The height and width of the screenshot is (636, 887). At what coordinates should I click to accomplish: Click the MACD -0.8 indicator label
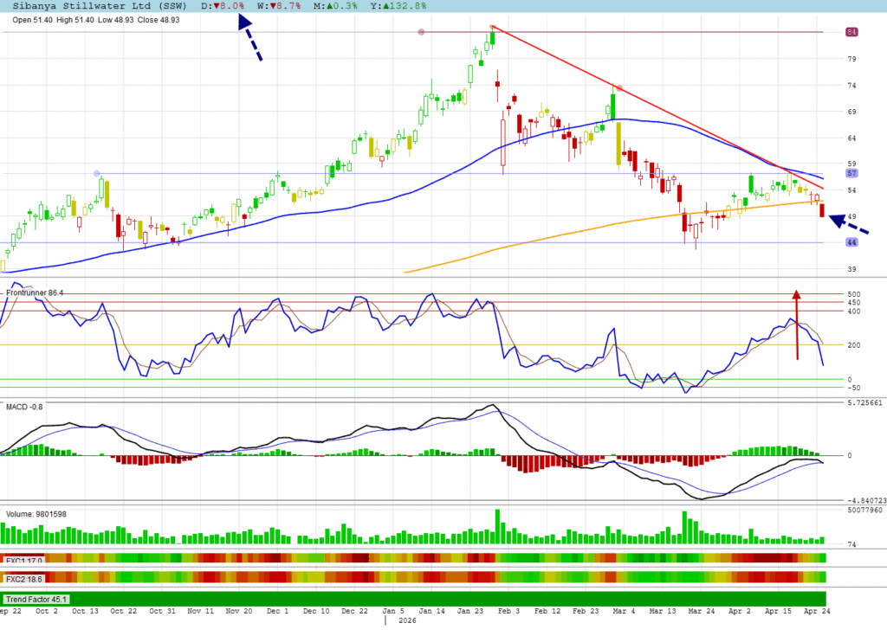click(x=24, y=406)
